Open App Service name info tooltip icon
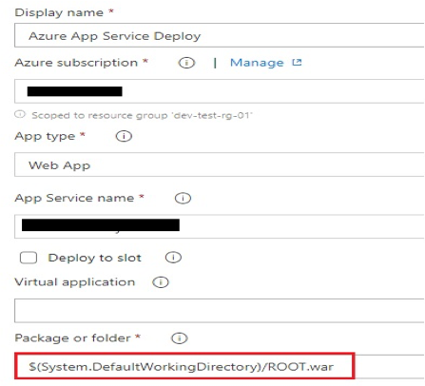Image resolution: width=425 pixels, height=386 pixels. pos(183,199)
